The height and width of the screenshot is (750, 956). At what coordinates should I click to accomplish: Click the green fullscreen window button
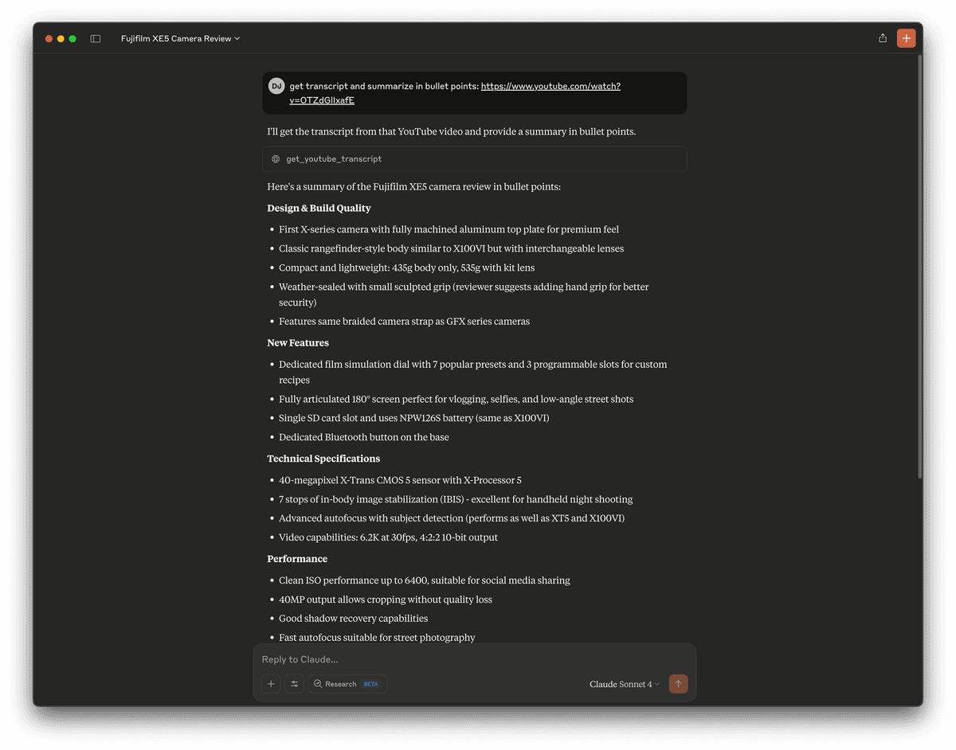tap(72, 38)
